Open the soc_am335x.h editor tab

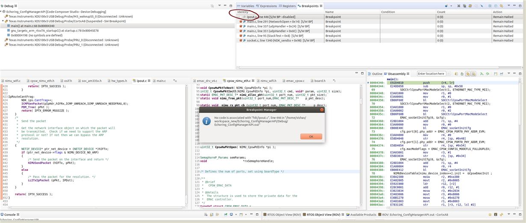[x=90, y=80]
